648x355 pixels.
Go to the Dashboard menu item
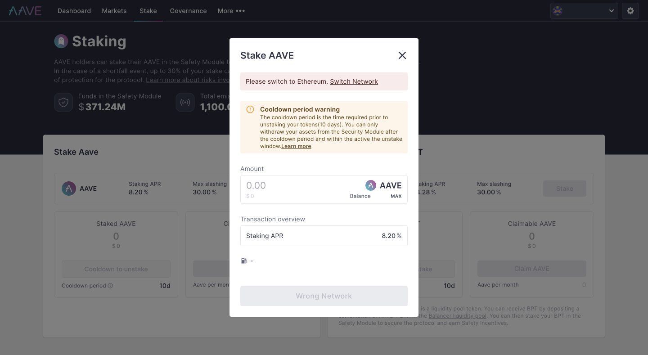[74, 11]
